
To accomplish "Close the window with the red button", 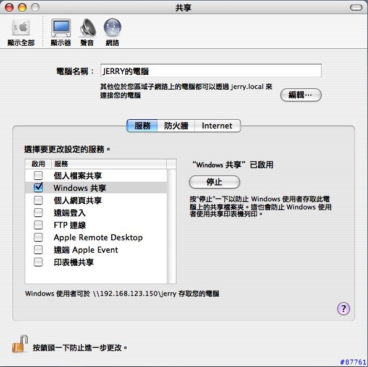I will (x=9, y=7).
